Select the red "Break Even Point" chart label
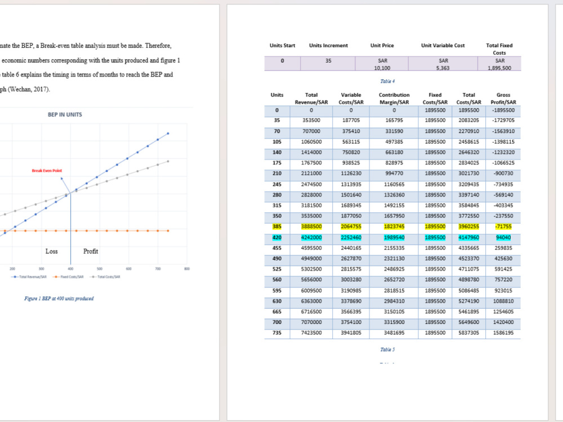Image resolution: width=563 pixels, height=422 pixels. [x=47, y=171]
